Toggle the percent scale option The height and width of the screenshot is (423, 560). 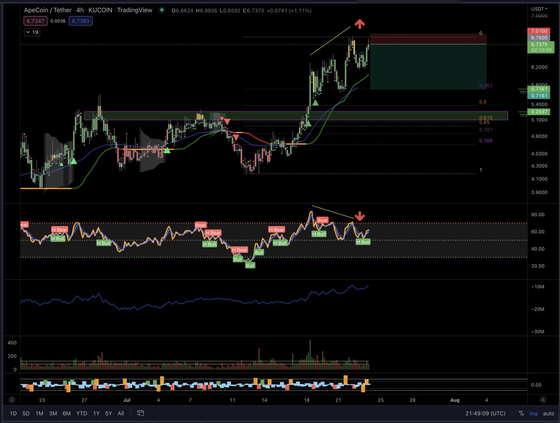pos(521,414)
